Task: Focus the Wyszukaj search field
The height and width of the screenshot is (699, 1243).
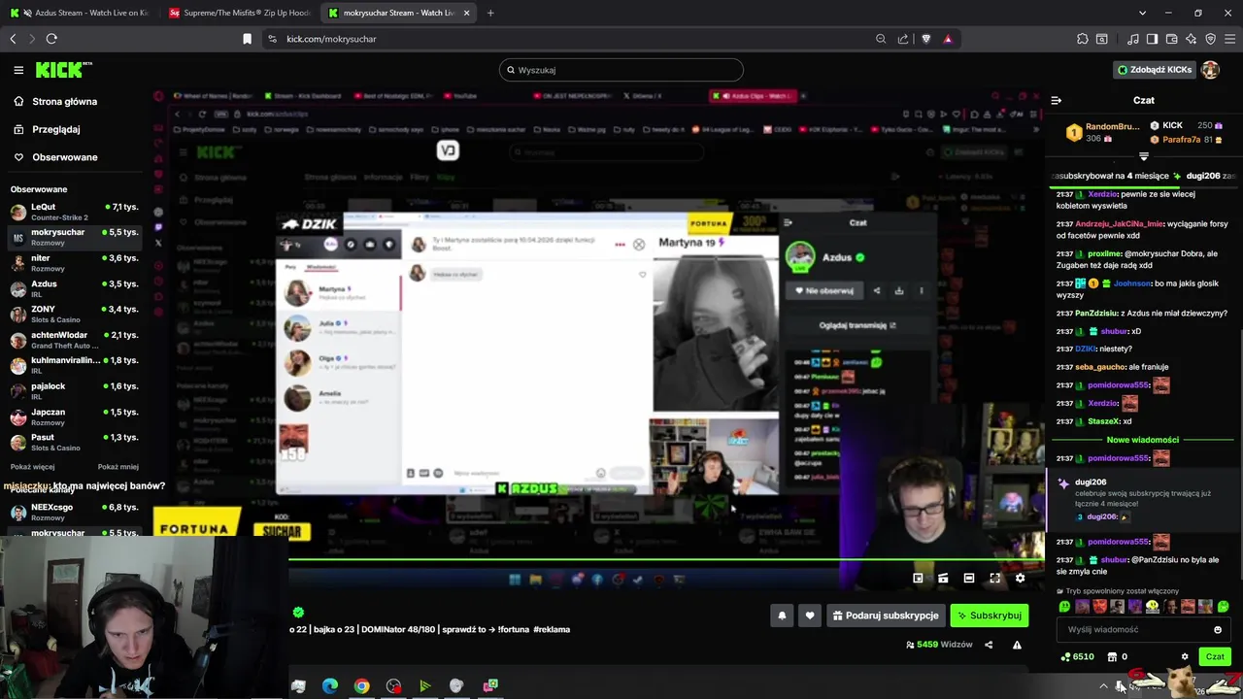Action: (621, 70)
